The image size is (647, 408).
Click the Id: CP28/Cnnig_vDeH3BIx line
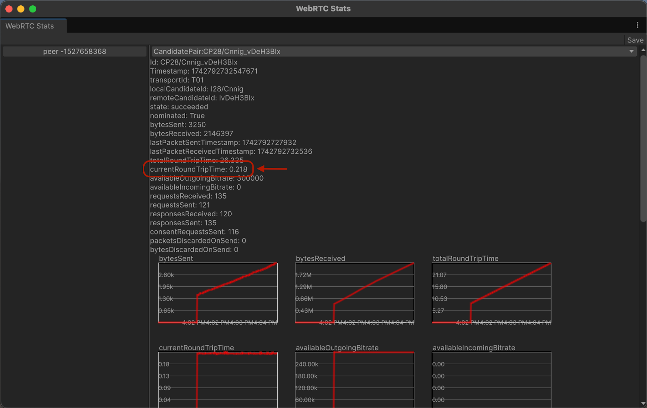(194, 62)
